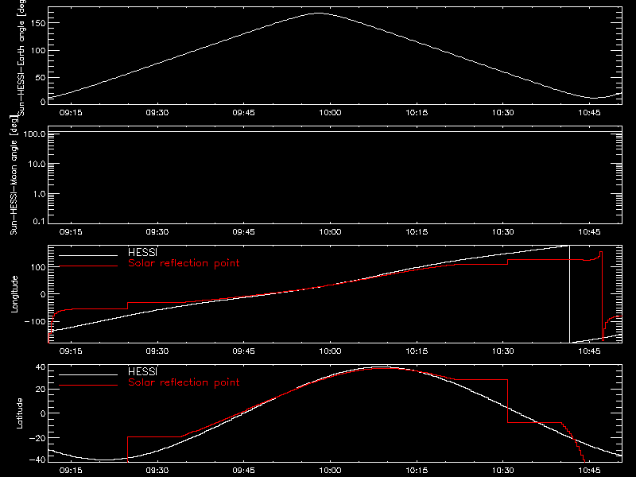The width and height of the screenshot is (636, 477).
Task: Click the 'HESSI' legend label in Longitude plot
Action: [142, 252]
